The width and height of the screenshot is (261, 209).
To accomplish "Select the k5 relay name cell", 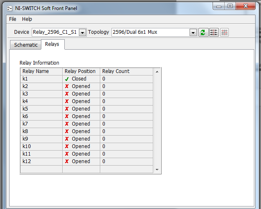I will [x=41, y=109].
